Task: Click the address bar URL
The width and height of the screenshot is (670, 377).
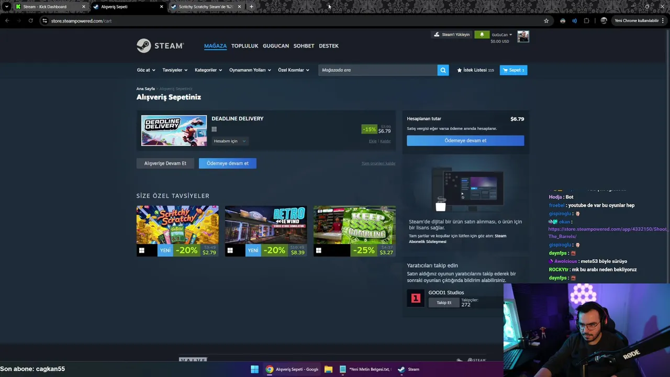Action: click(x=81, y=21)
